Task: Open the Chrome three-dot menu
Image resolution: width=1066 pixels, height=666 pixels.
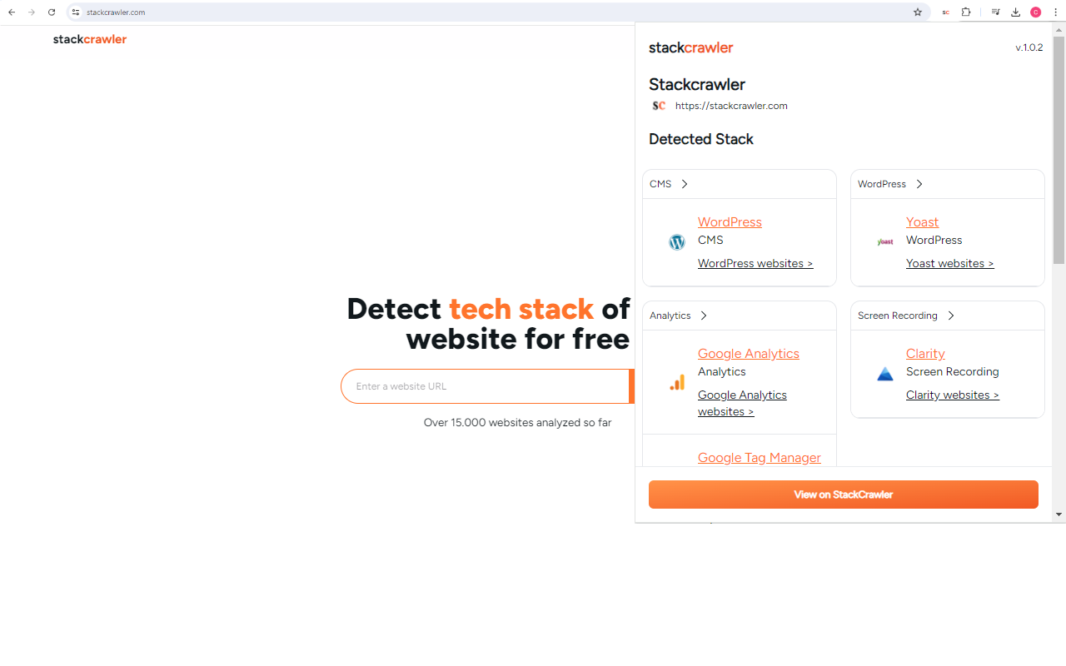Action: (x=1055, y=12)
